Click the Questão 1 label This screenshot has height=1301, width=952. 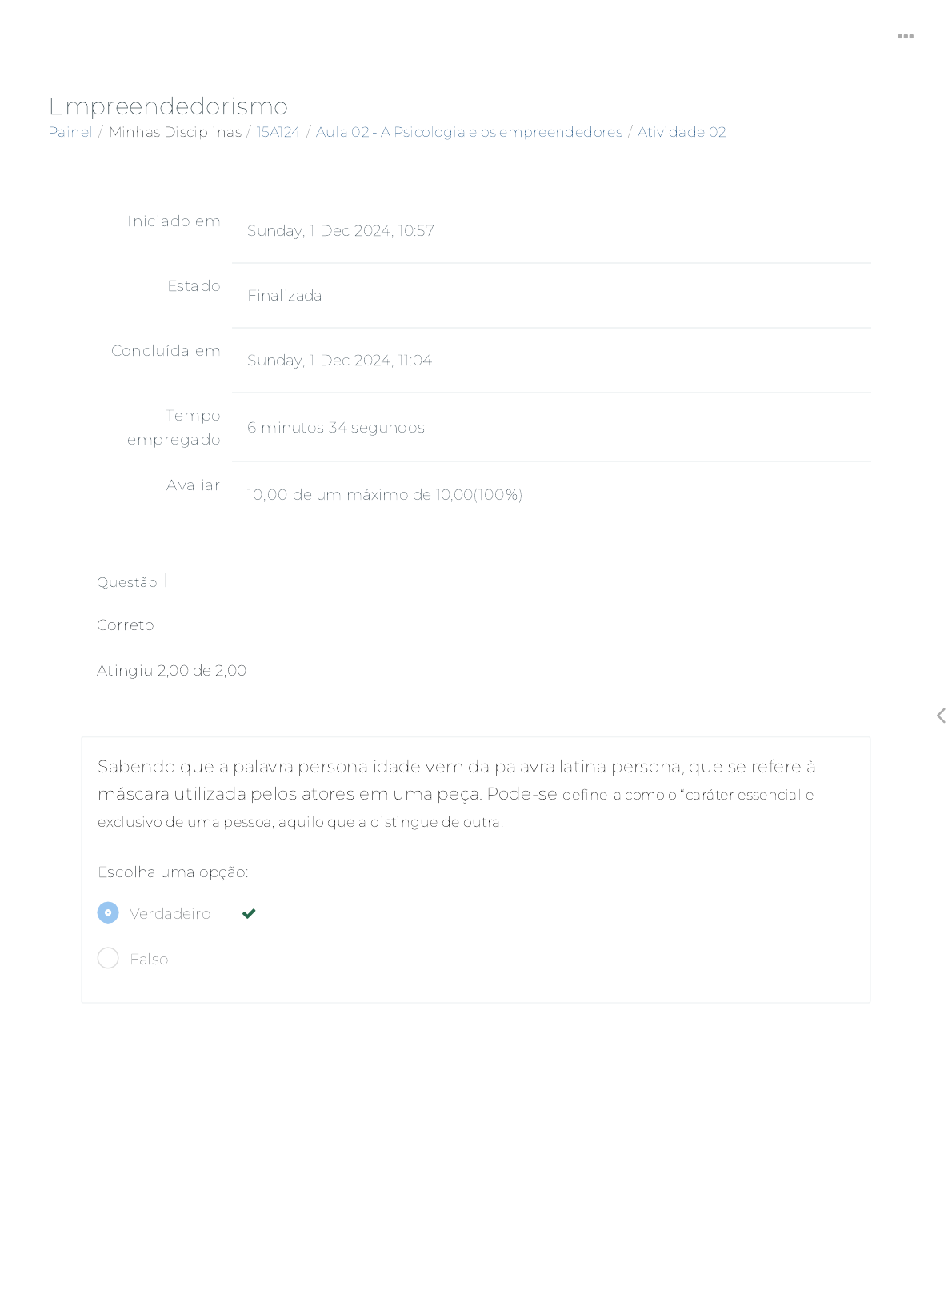(132, 581)
